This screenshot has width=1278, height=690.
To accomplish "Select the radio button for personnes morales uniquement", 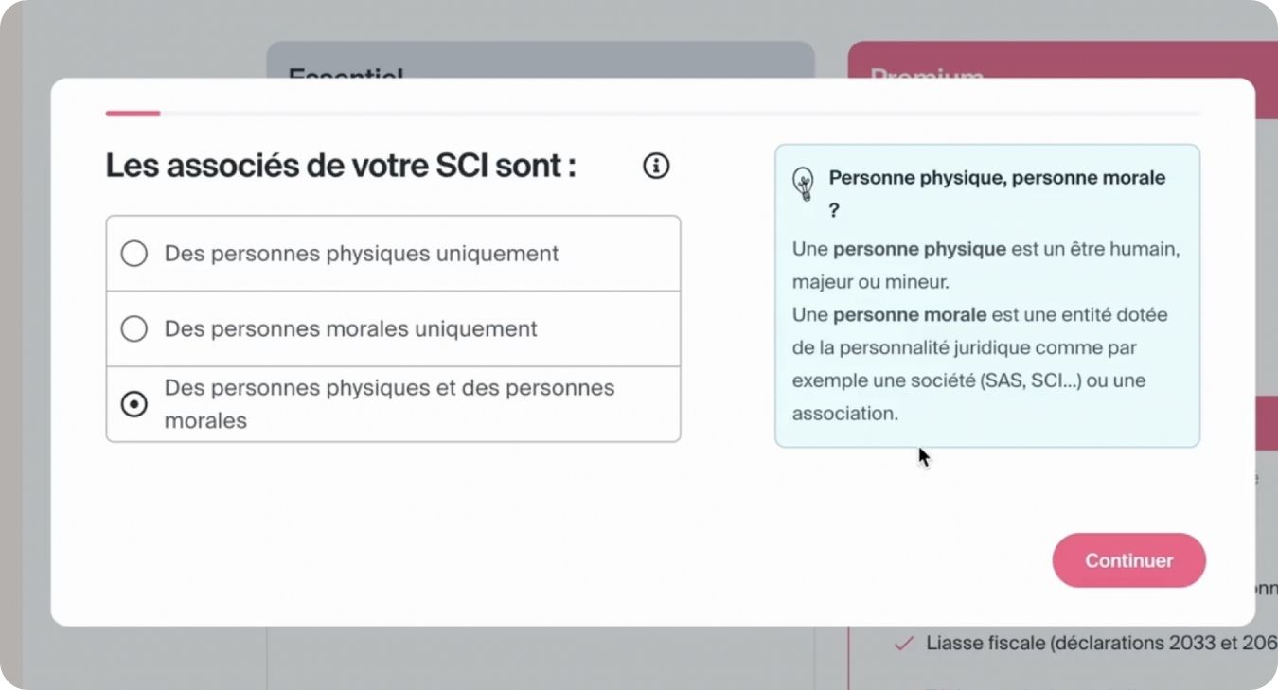I will point(134,328).
